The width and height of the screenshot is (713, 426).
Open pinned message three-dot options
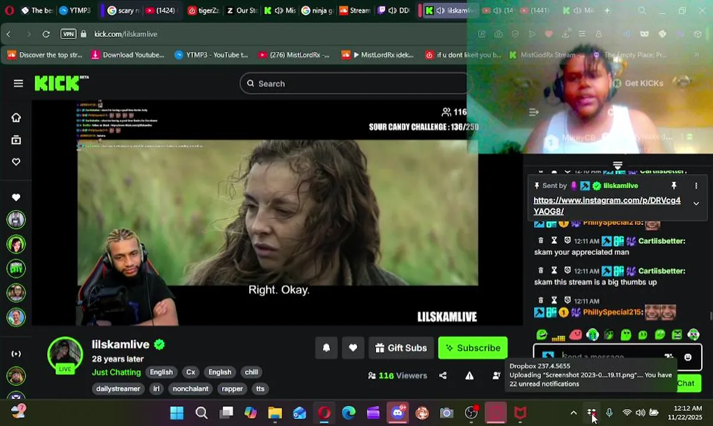coord(696,186)
